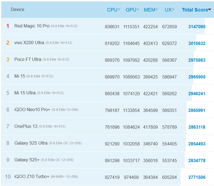This screenshot has width=214, height=186.
Task: Sort the table by GPU column
Action: pyautogui.click(x=132, y=10)
